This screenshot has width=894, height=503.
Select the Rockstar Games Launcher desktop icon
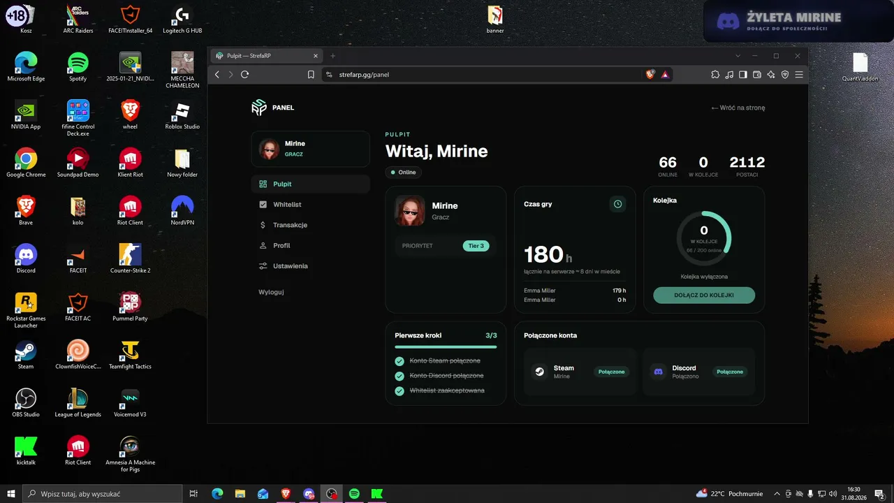click(26, 310)
